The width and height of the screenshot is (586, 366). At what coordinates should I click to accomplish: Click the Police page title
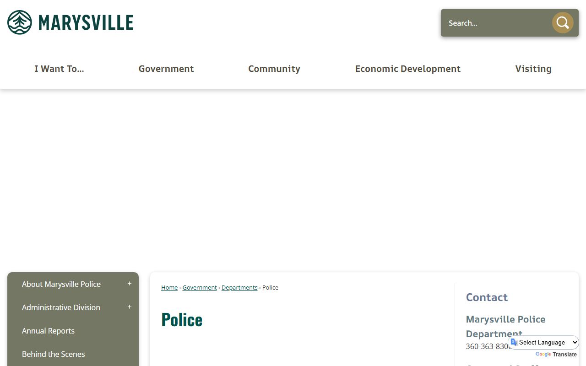coord(182,319)
